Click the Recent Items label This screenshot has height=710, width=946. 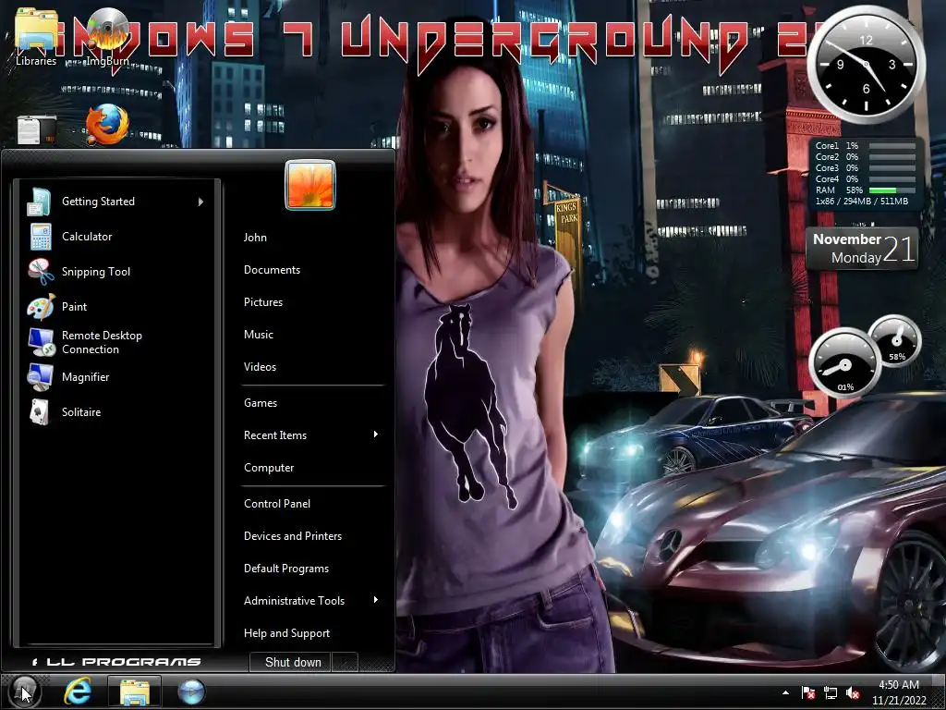[275, 435]
